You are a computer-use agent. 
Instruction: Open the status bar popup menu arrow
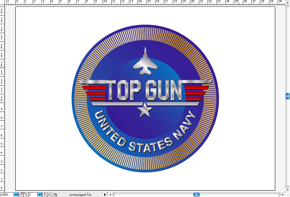(105, 195)
